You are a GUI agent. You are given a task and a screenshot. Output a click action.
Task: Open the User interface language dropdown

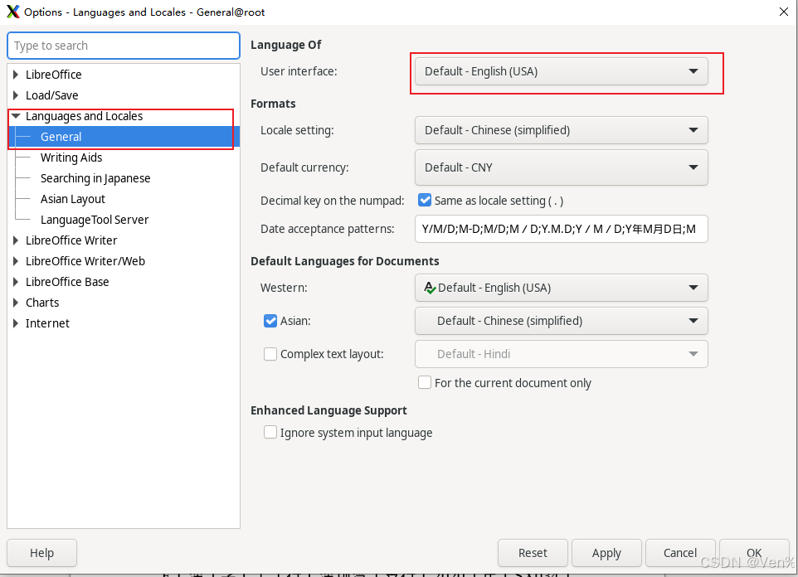(x=561, y=71)
